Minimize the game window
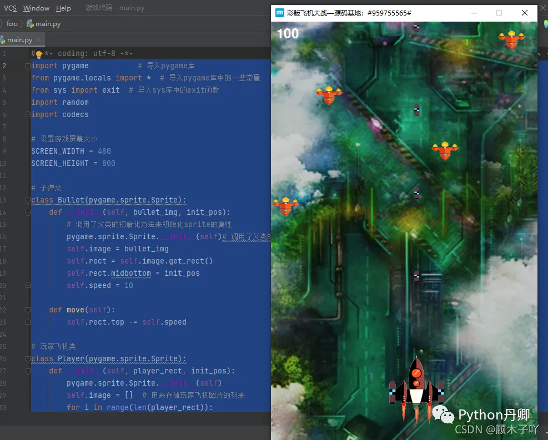The image size is (548, 440). (474, 13)
